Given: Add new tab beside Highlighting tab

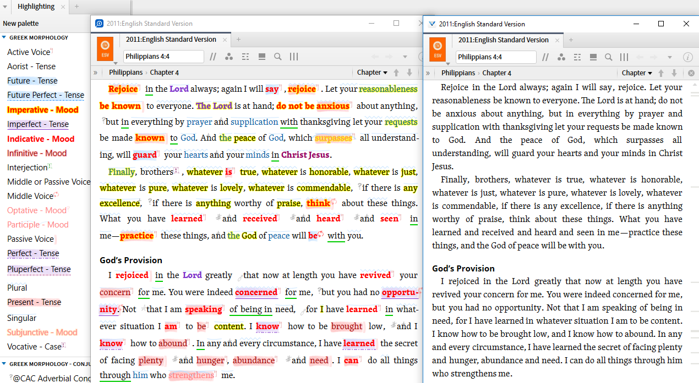Looking at the screenshot, I should point(77,7).
